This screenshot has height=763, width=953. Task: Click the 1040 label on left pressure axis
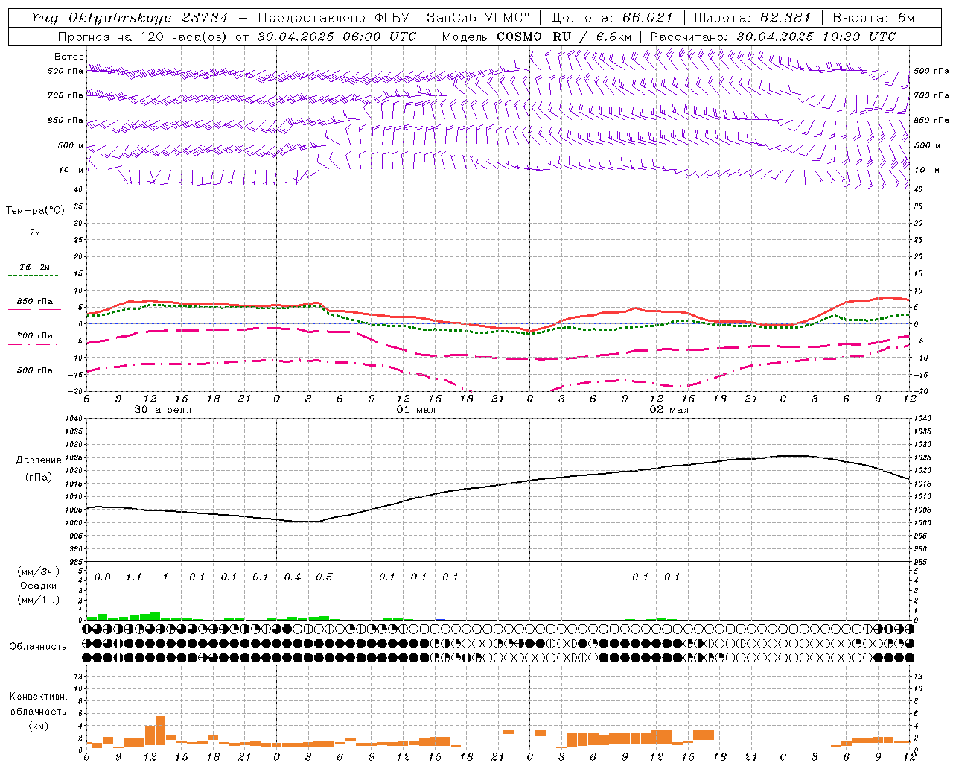click(72, 419)
